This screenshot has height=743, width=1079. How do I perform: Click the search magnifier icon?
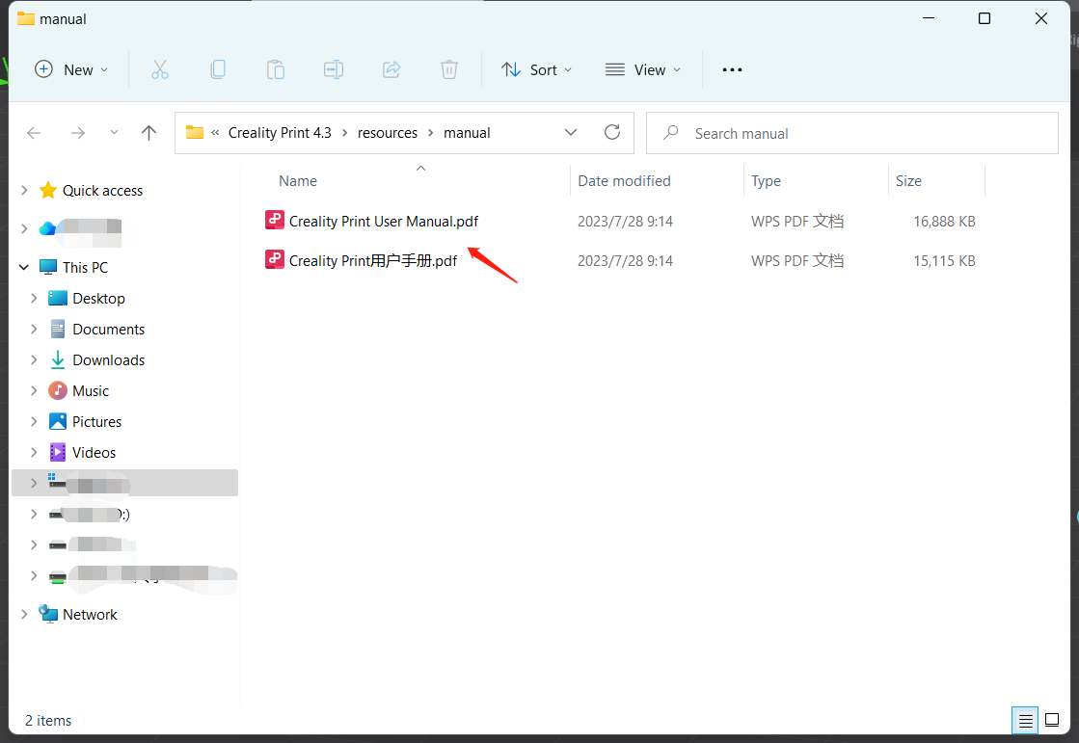[x=671, y=132]
